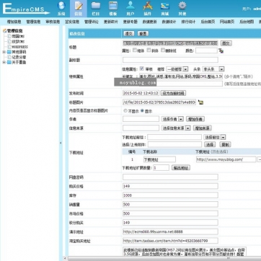
Task: Expand the 其他源码 tree node
Action: (x=4, y=52)
